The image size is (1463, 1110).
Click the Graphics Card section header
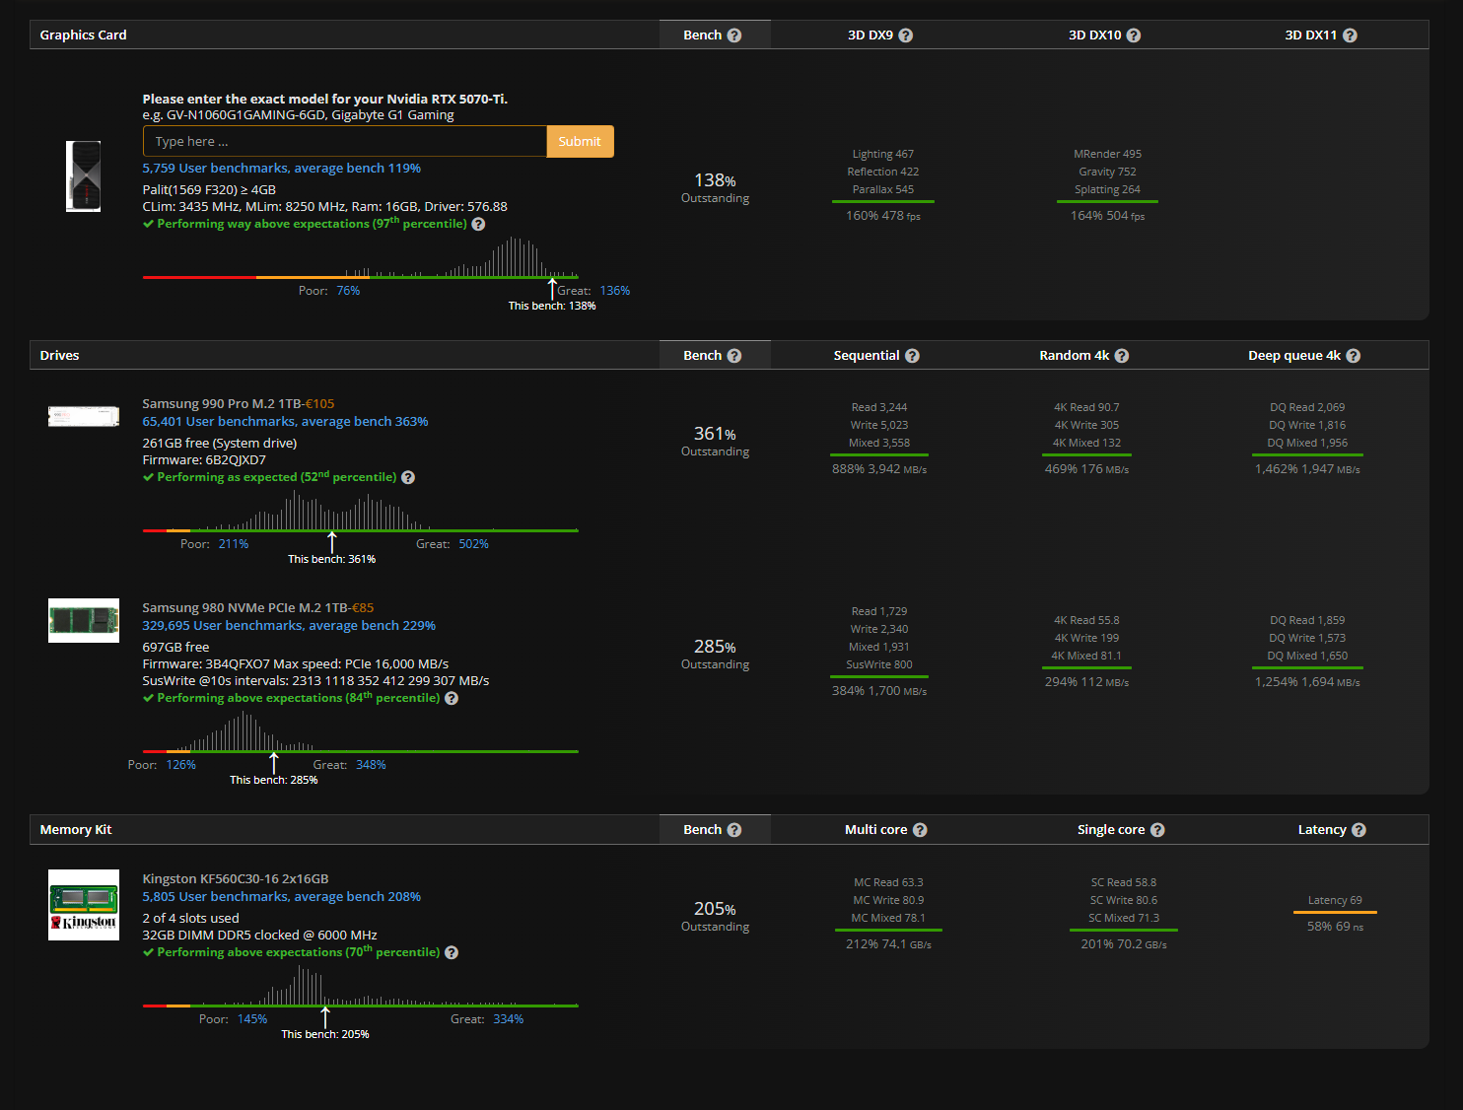pos(84,35)
